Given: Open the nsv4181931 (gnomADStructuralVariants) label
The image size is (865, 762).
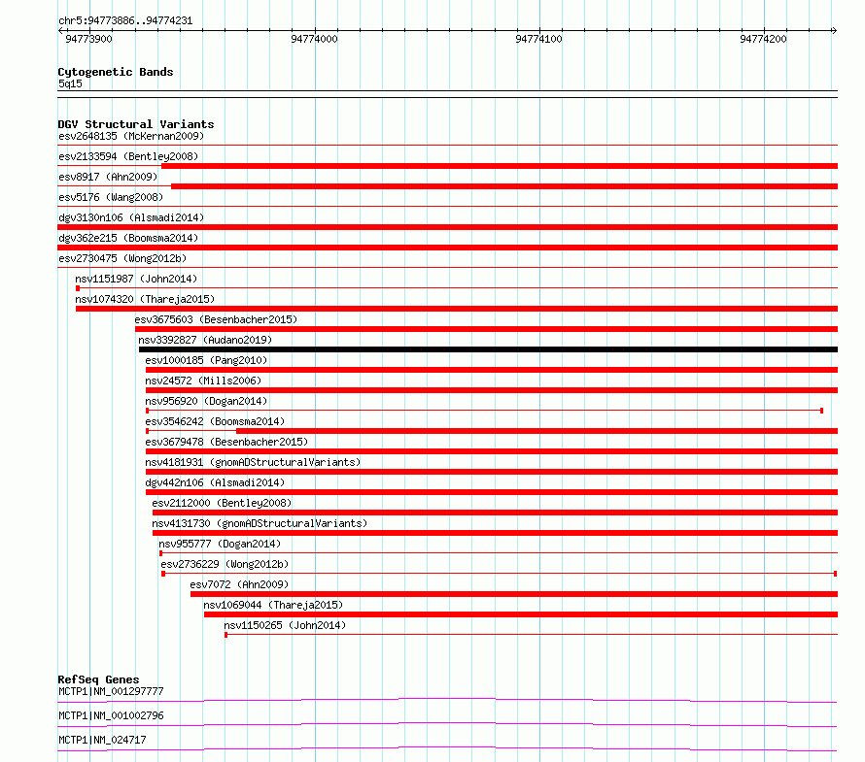Looking at the screenshot, I should point(254,462).
